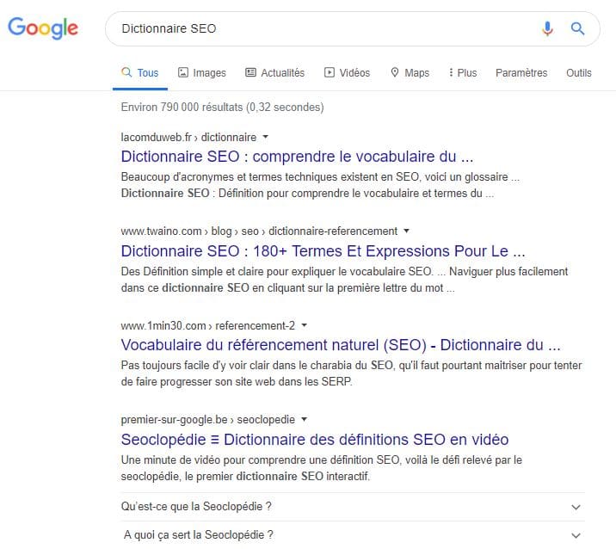The height and width of the screenshot is (549, 616).
Task: Open "Dictionnaire SEO : 180+ Termes" result
Action: point(323,250)
